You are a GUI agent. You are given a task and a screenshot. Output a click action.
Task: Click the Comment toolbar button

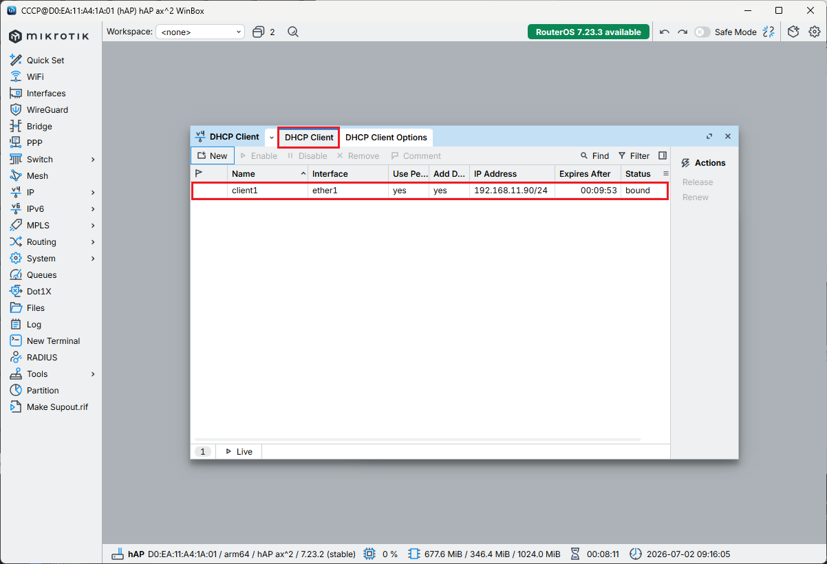click(x=416, y=155)
